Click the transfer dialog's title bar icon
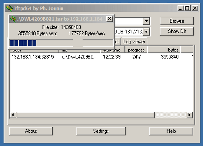Screen dimensions: 203x146 pos(13,19)
